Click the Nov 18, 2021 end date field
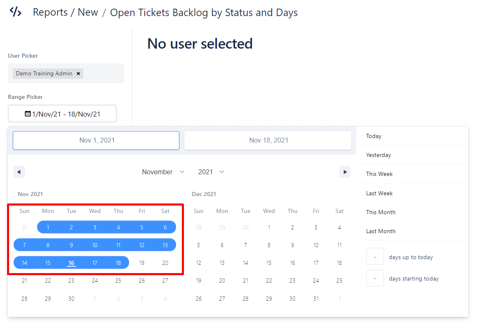 pyautogui.click(x=268, y=140)
